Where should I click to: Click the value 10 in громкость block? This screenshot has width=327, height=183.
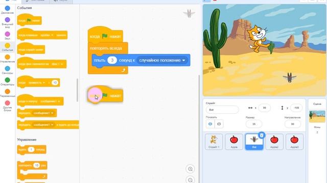(55, 82)
